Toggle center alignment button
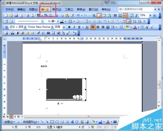This screenshot has width=163, height=131. 98,27
